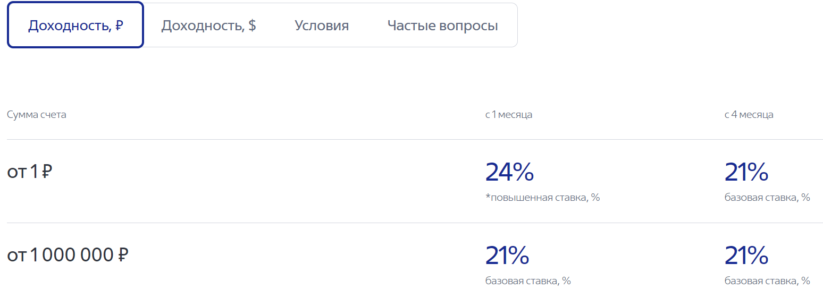The height and width of the screenshot is (306, 823).
Task: Click the ruble sign after от 1
Action: point(47,172)
